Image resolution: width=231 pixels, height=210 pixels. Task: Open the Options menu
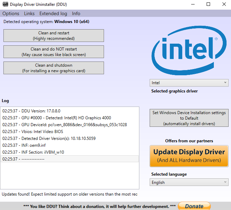click(x=11, y=13)
